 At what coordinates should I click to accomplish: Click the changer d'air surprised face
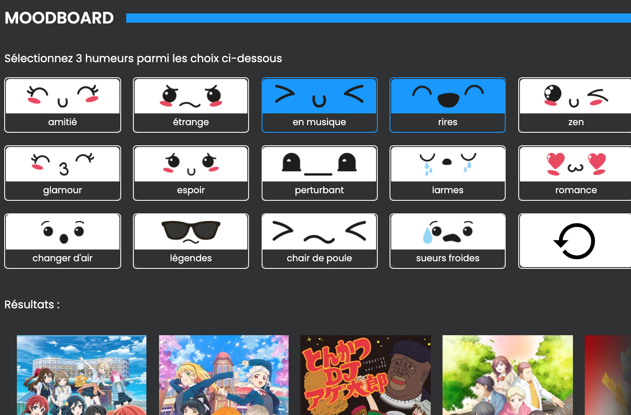pos(63,232)
